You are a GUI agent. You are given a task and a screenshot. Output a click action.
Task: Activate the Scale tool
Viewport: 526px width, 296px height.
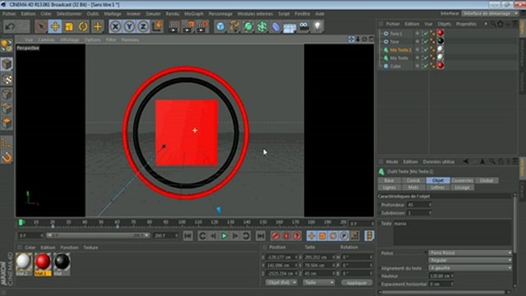click(x=69, y=26)
